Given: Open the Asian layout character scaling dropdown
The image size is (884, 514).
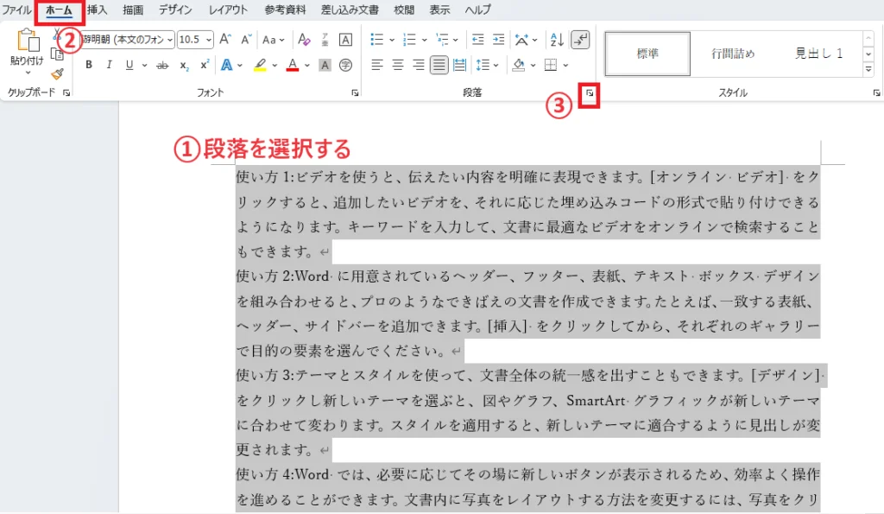Looking at the screenshot, I should point(526,40).
